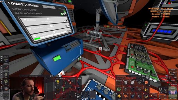Open the Log tab on Comms Terminal
This screenshot has height=100, width=178.
pyautogui.click(x=60, y=8)
